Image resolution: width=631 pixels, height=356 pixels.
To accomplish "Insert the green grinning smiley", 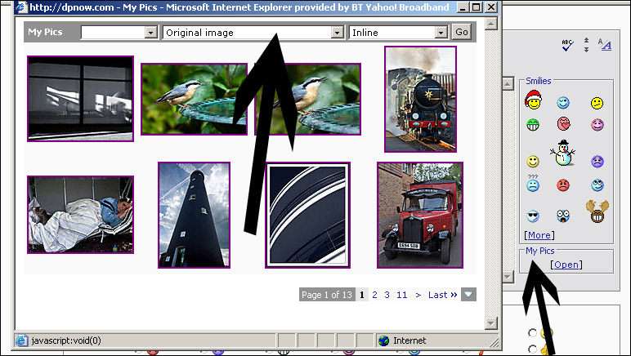I will [x=533, y=125].
